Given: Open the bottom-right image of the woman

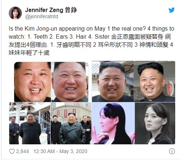Looking at the screenshot, I should click(x=133, y=123).
